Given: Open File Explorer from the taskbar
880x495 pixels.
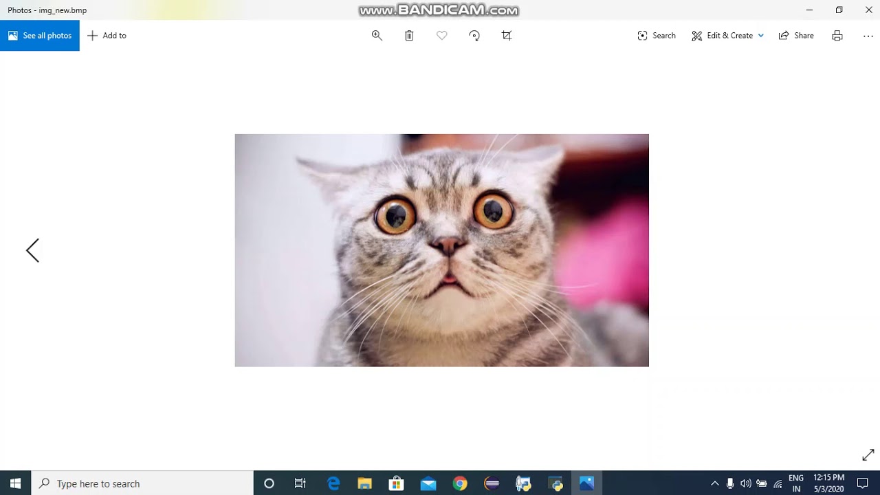Looking at the screenshot, I should coord(364,483).
